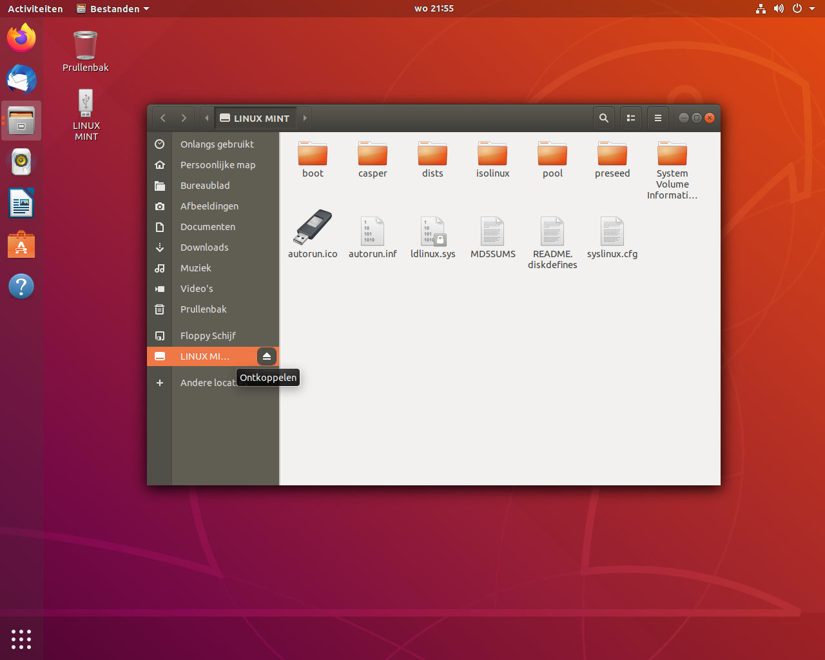Launch Thunderbird from the dock

click(x=21, y=79)
